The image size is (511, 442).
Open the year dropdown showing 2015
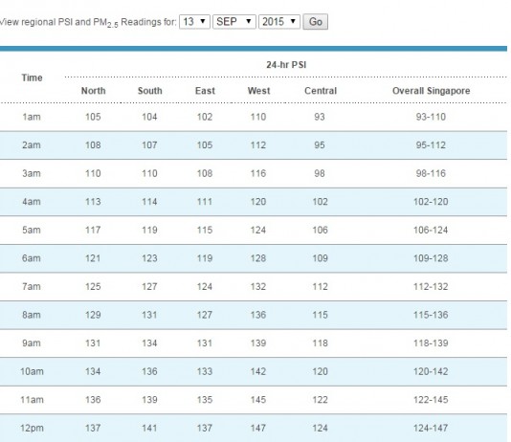279,22
